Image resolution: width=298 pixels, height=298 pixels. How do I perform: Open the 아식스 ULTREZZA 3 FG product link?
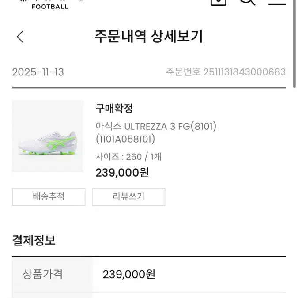pos(156,126)
